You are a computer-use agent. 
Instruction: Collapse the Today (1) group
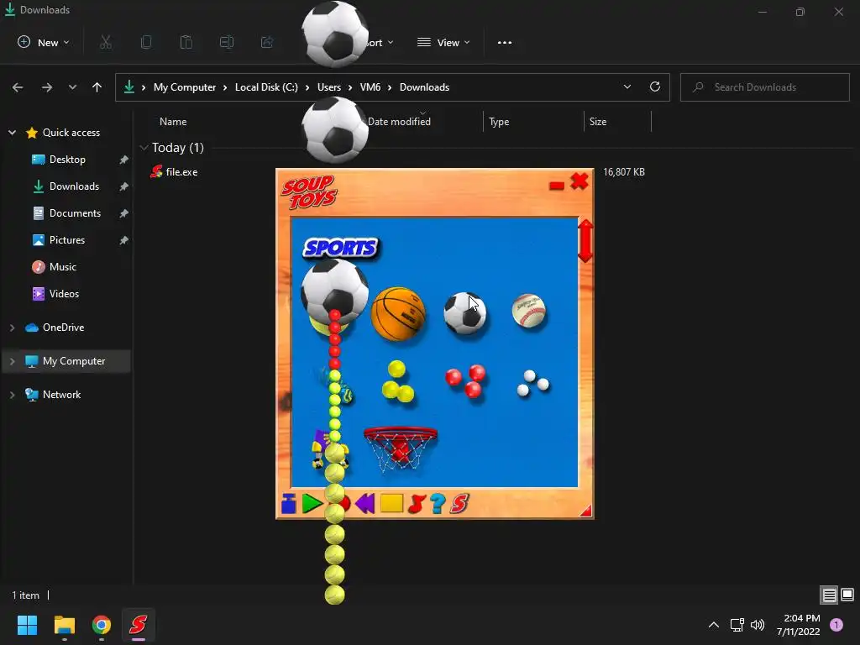click(144, 148)
